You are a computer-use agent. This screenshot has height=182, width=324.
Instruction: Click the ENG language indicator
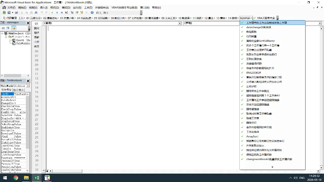pyautogui.click(x=302, y=178)
